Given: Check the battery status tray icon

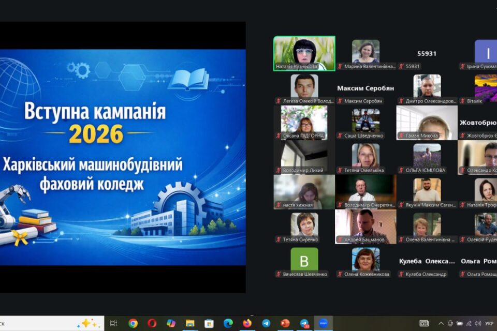Looking at the screenshot, I should (x=460, y=323).
